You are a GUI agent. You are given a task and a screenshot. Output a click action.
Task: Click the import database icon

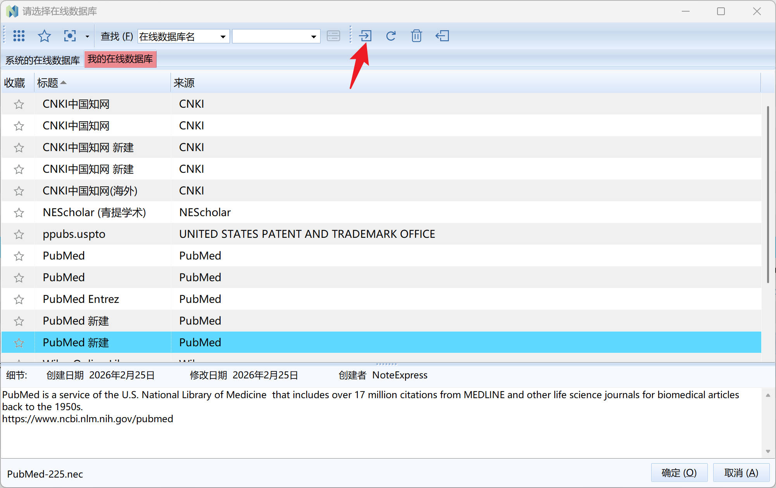point(365,36)
